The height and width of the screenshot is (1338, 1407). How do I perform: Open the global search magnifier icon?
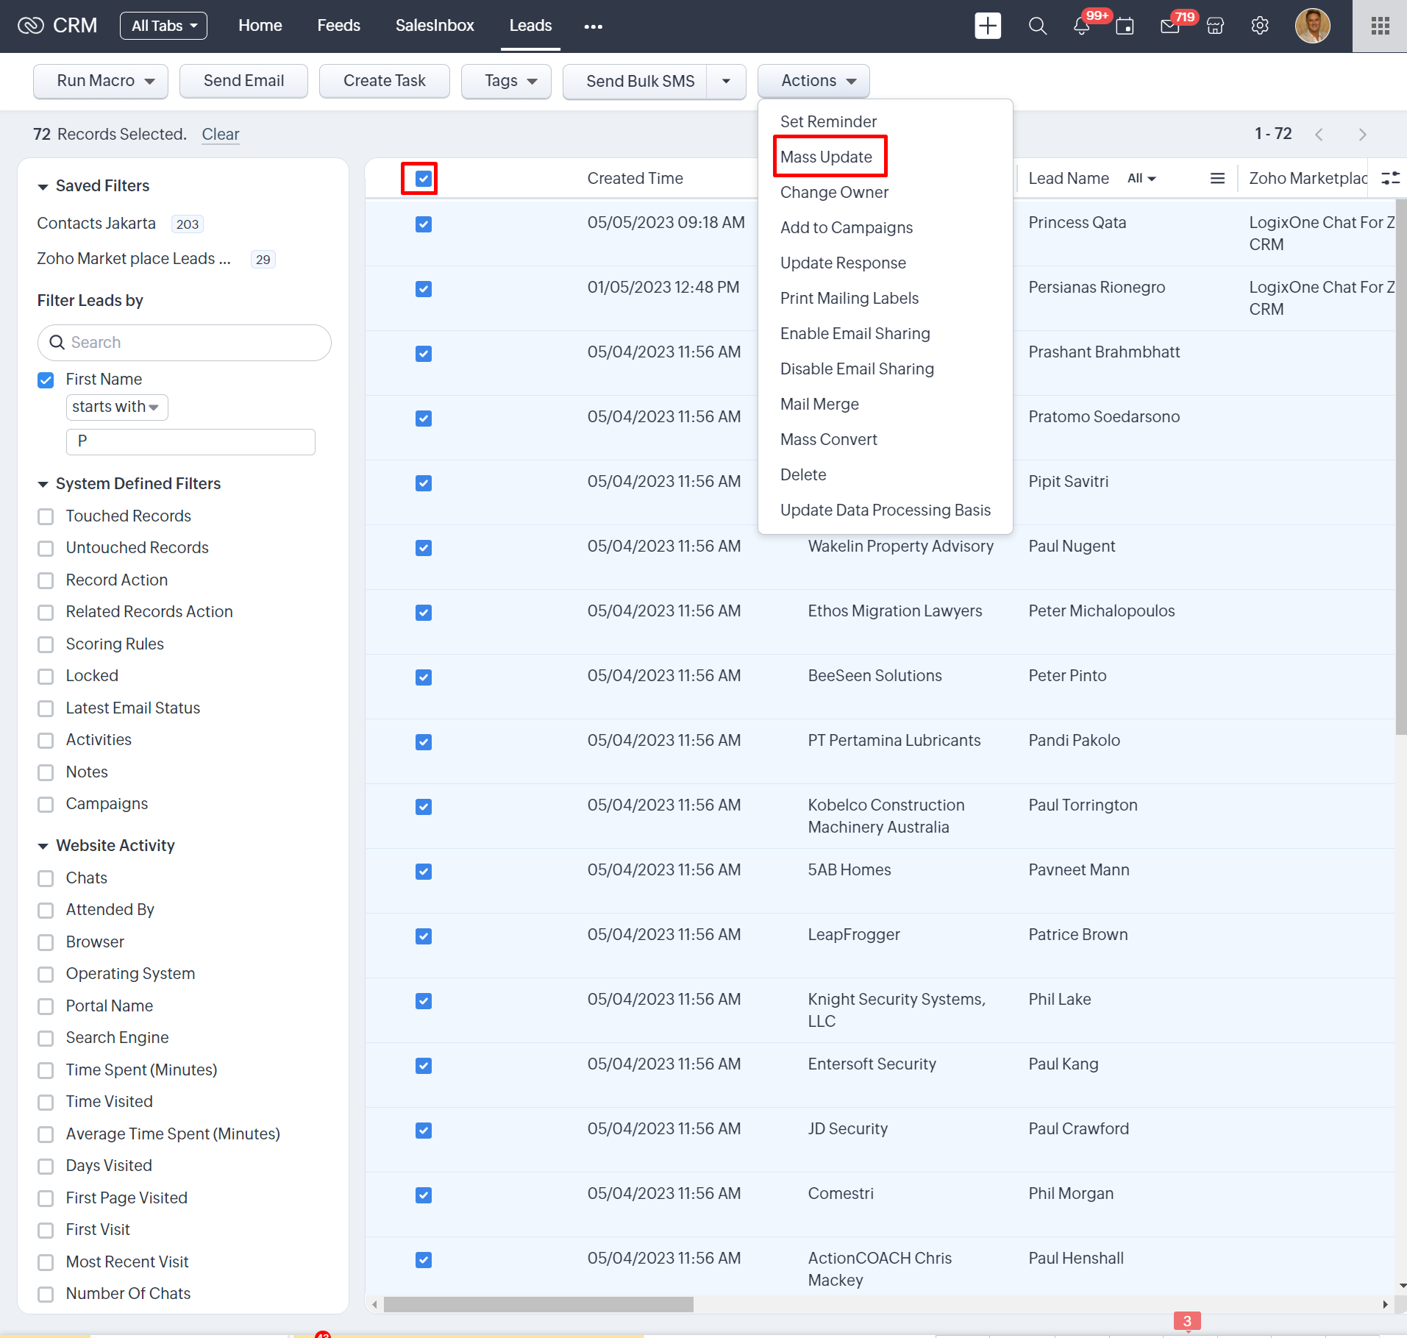[1037, 26]
